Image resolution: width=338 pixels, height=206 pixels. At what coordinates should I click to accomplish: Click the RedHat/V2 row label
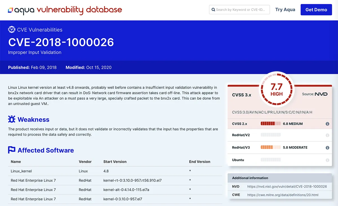tap(241, 135)
